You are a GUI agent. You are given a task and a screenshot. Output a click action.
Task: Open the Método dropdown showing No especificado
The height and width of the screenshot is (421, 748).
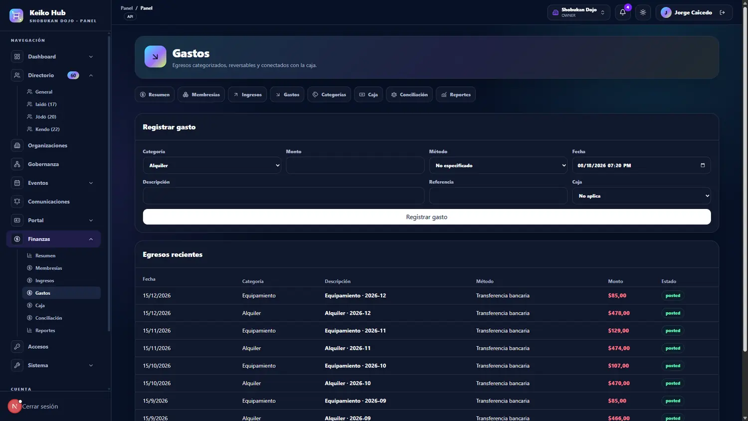[498, 166]
